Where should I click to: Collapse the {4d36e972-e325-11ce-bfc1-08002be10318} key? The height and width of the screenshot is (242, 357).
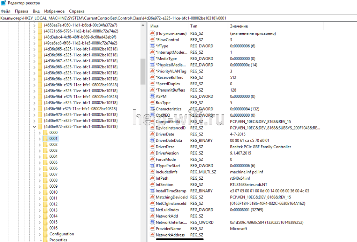click(x=34, y=127)
